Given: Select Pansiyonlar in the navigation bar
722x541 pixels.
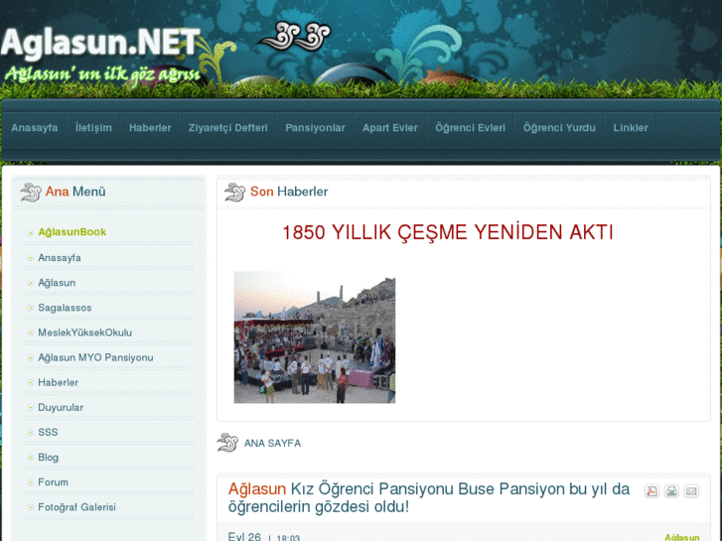Looking at the screenshot, I should coord(315,128).
